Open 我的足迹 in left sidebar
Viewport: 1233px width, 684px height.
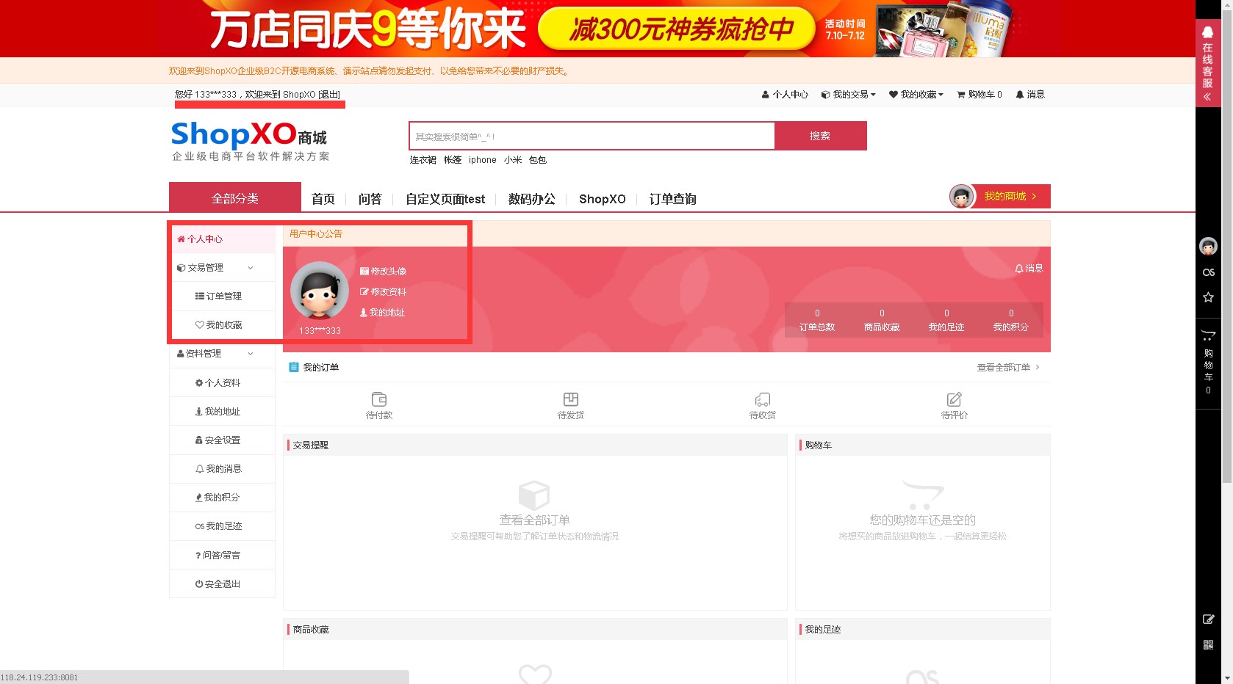click(222, 526)
